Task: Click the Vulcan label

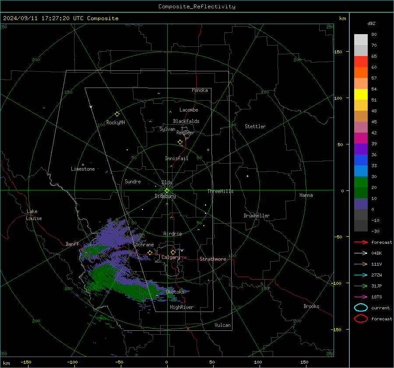Action: point(222,325)
